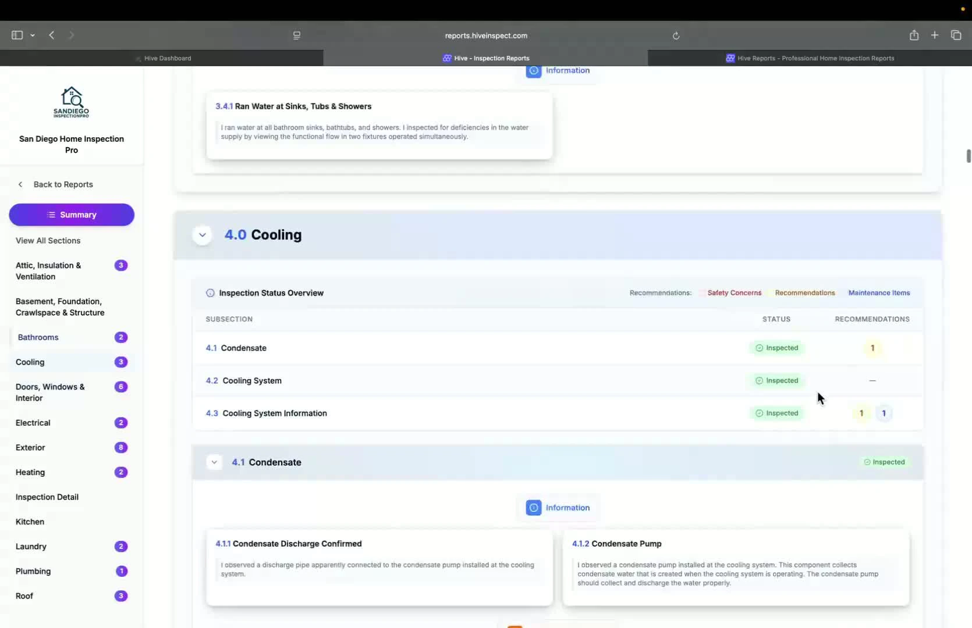Click the RECOMMENDATIONS column header
This screenshot has height=628, width=972.
pyautogui.click(x=872, y=319)
